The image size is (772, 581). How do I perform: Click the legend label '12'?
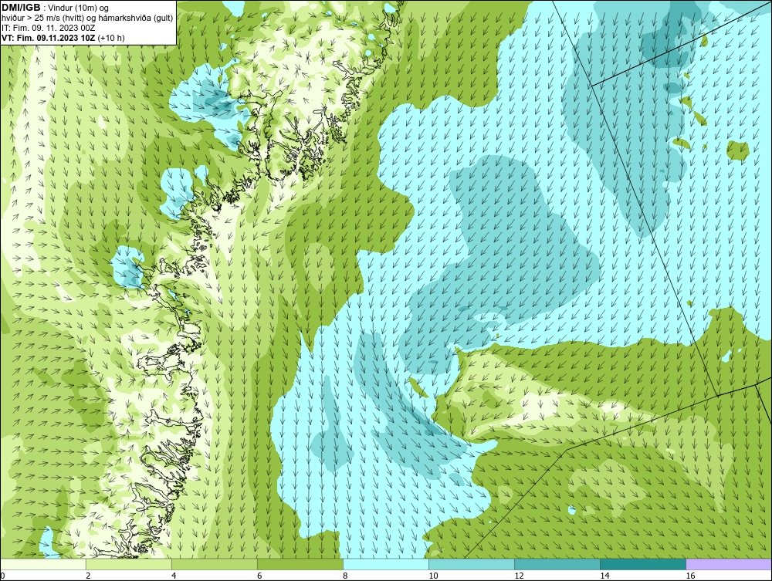point(519,576)
